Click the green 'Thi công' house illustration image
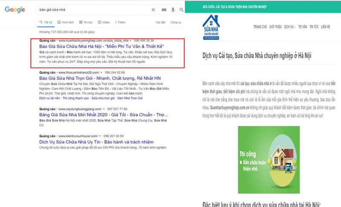 (269, 160)
